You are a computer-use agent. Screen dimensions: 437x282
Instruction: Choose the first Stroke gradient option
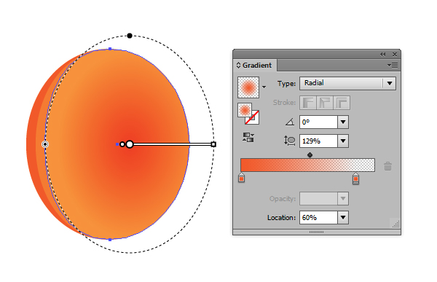click(308, 103)
